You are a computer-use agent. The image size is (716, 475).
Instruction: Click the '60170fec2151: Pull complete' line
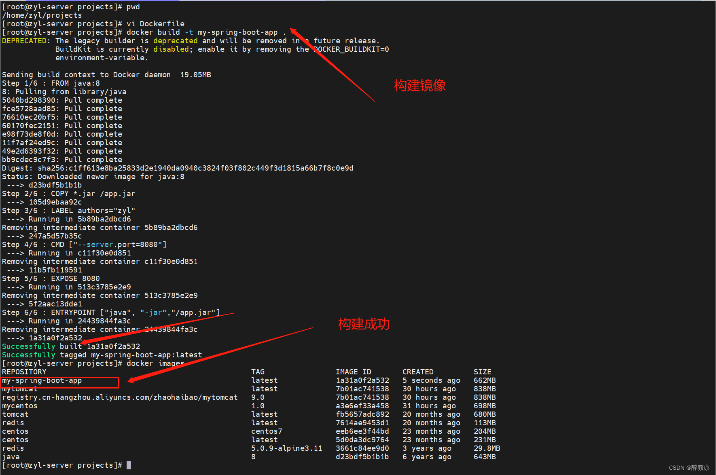click(x=62, y=126)
